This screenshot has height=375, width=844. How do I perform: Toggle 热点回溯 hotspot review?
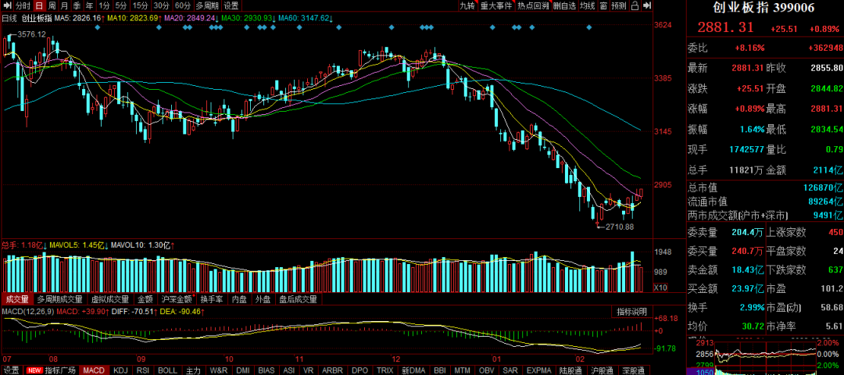pos(534,6)
